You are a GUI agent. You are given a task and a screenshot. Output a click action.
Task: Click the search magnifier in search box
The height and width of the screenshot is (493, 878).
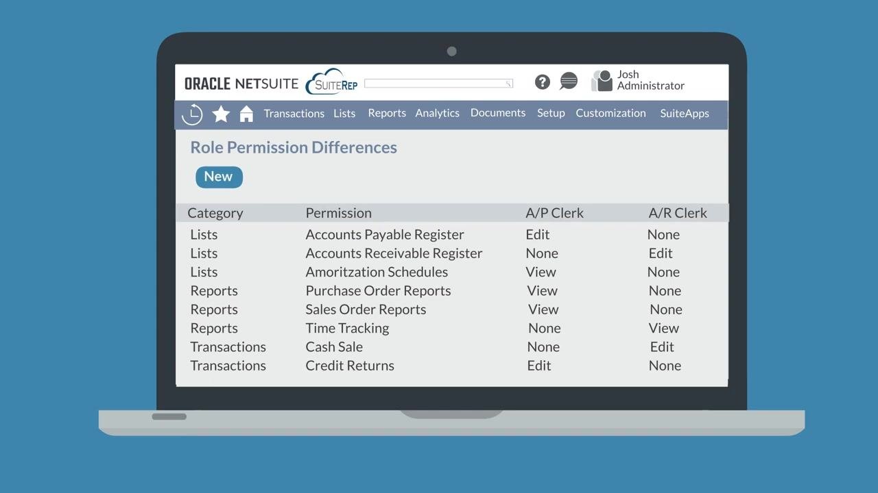[509, 84]
